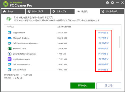Click the CefSharp.BrowserSubprocess program icon
This screenshot has width=125, height=92.
pyautogui.click(x=9, y=43)
